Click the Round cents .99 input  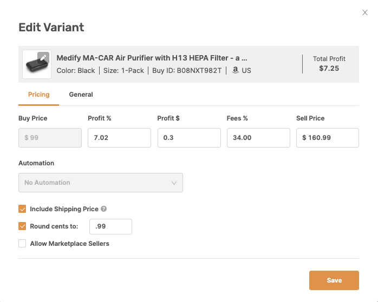(110, 226)
